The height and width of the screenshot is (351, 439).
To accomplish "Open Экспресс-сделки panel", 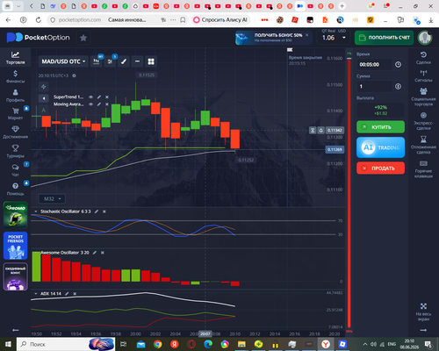I will click(423, 121).
